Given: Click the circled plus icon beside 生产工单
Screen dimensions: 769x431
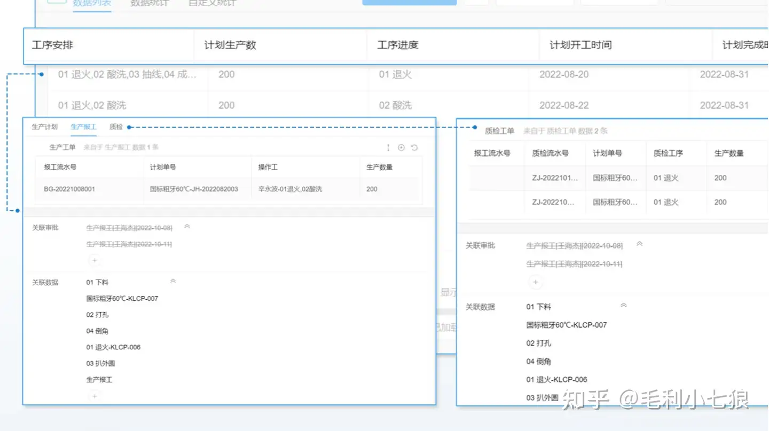Looking at the screenshot, I should pos(401,147).
